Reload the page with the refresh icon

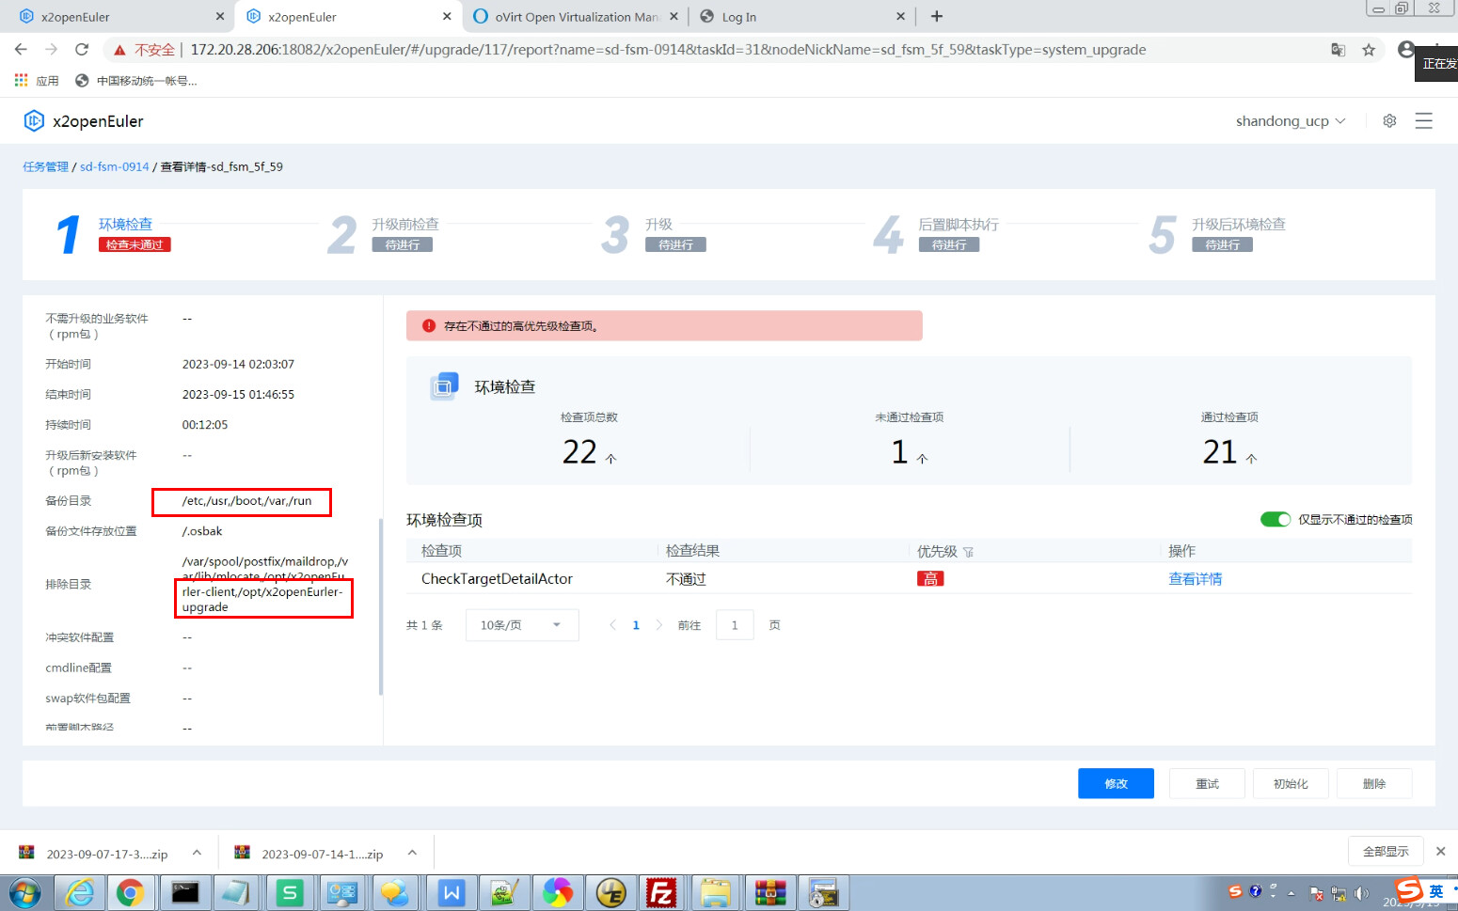coord(82,50)
